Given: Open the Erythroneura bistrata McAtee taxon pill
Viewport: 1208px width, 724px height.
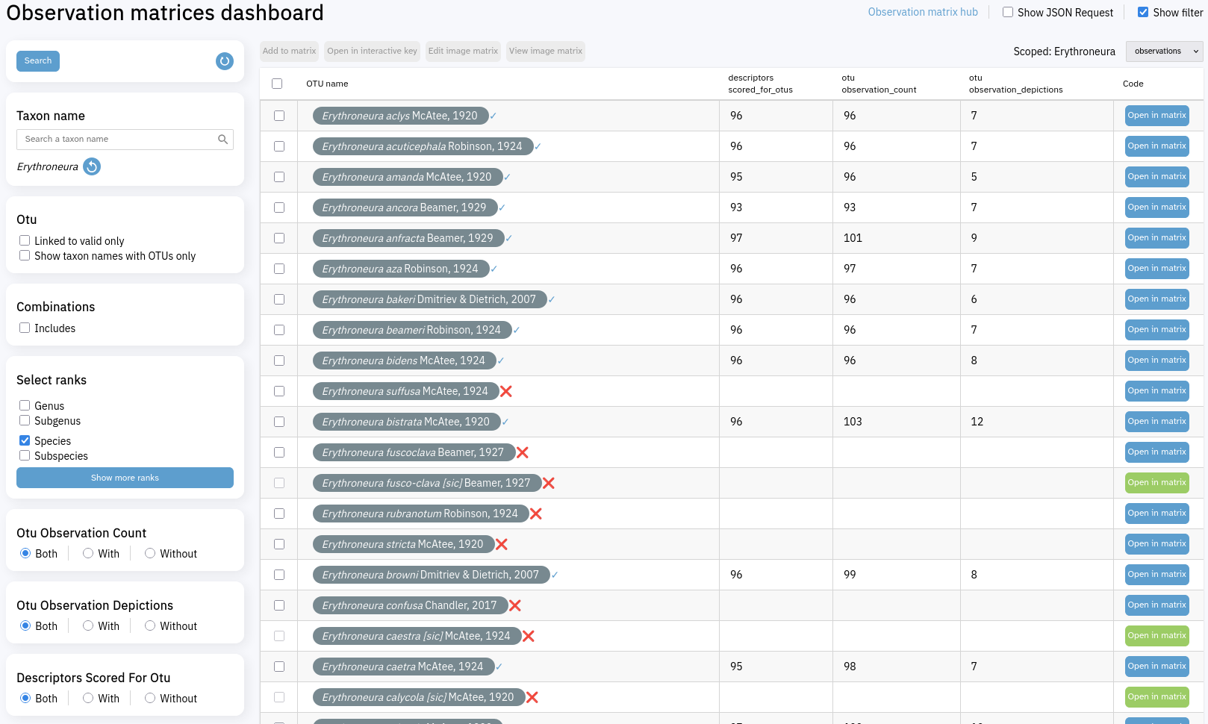Looking at the screenshot, I should pos(405,422).
